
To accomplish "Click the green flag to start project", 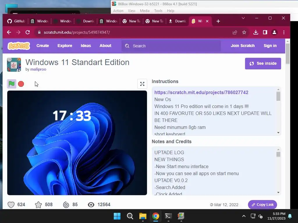I will coord(12,84).
